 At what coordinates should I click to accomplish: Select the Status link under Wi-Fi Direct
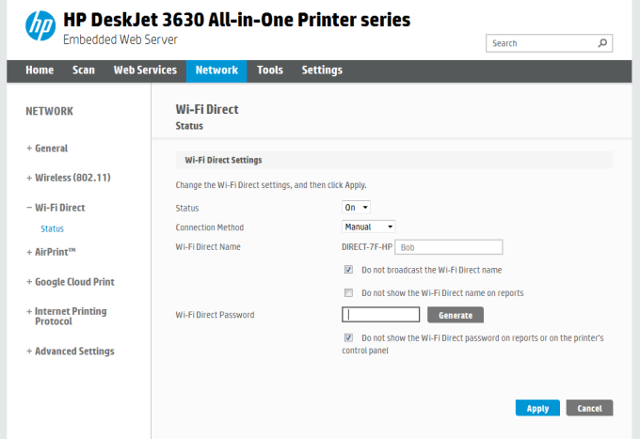(x=52, y=228)
